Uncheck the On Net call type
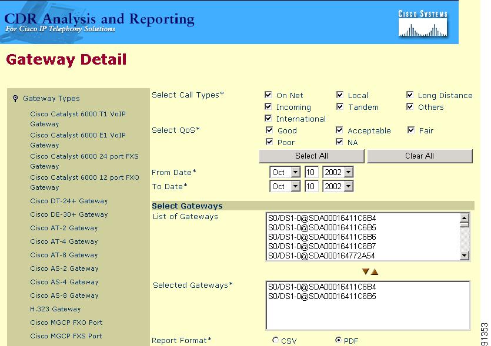Viewport: 491px width, 346px height. [x=268, y=95]
